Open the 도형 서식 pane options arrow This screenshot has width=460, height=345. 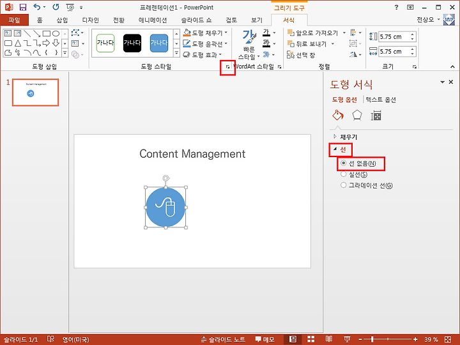point(442,82)
